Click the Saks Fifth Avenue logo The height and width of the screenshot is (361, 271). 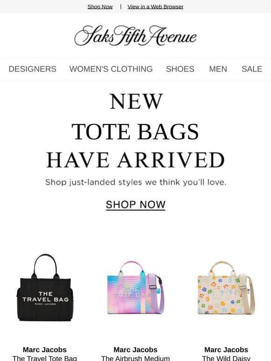135,35
